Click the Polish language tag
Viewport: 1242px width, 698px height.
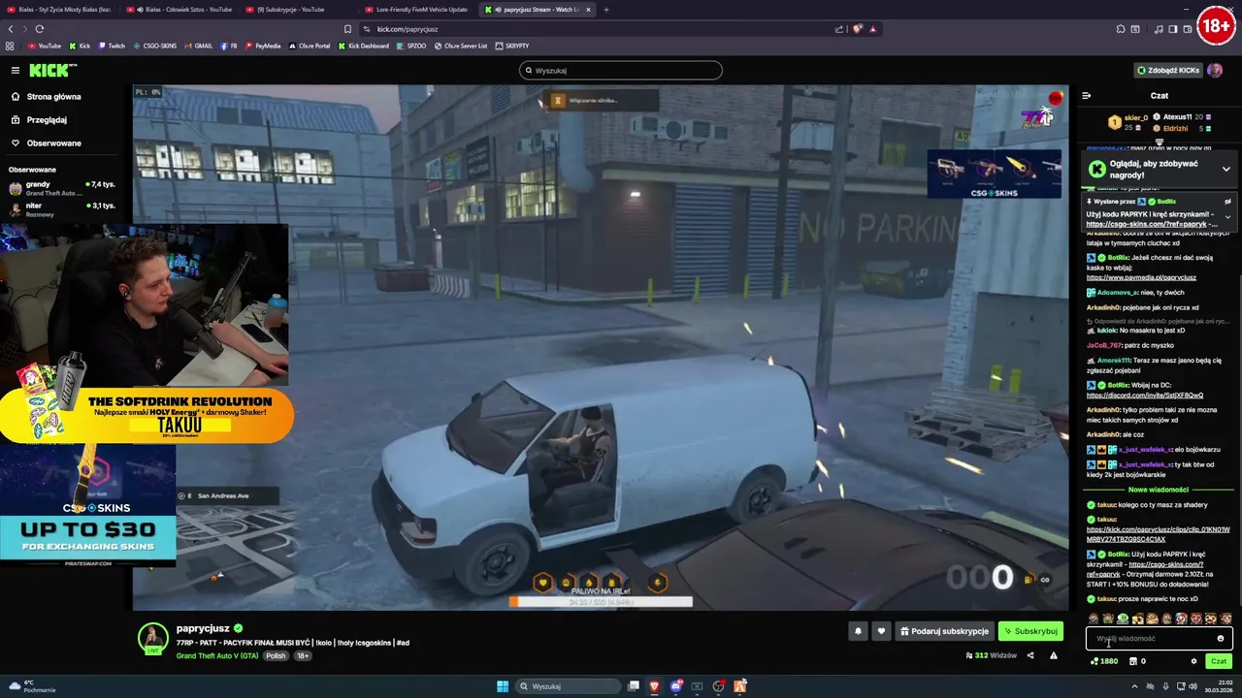point(277,656)
